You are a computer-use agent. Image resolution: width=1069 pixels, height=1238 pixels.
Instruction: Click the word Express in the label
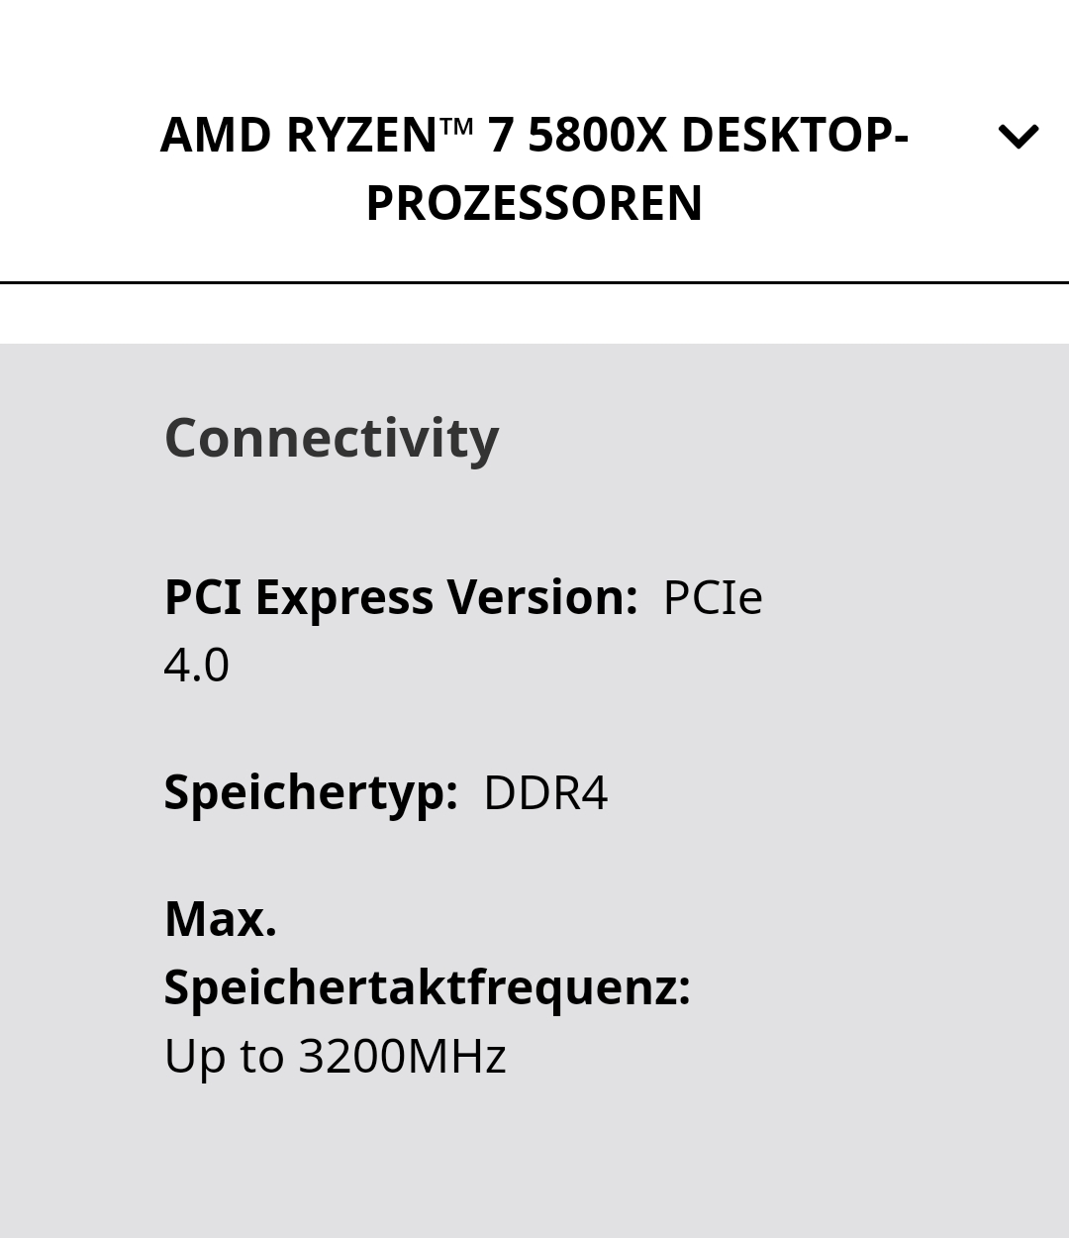(x=343, y=597)
